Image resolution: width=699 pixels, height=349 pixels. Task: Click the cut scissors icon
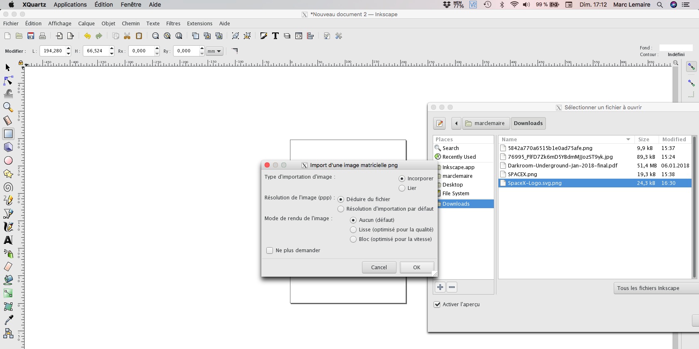(x=127, y=36)
